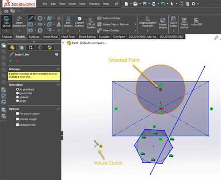
Task: Click the Exit Sketch button
Action: (x=7, y=21)
